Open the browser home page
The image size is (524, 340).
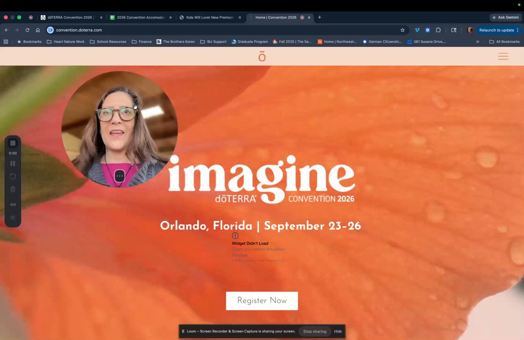pyautogui.click(x=38, y=30)
